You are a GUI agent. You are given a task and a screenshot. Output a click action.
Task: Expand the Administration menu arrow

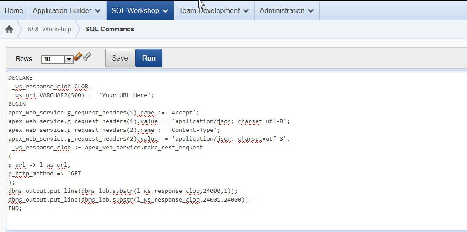pyautogui.click(x=310, y=11)
